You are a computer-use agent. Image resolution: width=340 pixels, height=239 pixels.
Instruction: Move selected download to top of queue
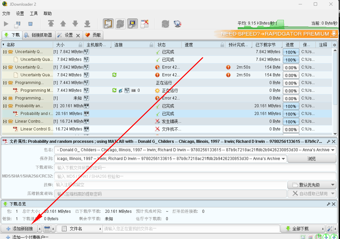click(51, 24)
